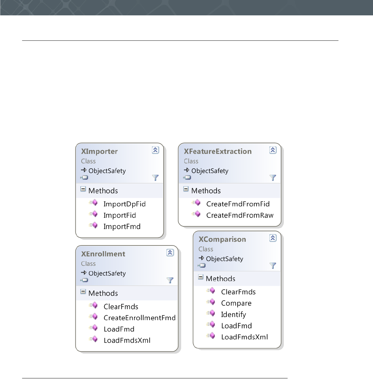Select the Compare method name

point(236,303)
